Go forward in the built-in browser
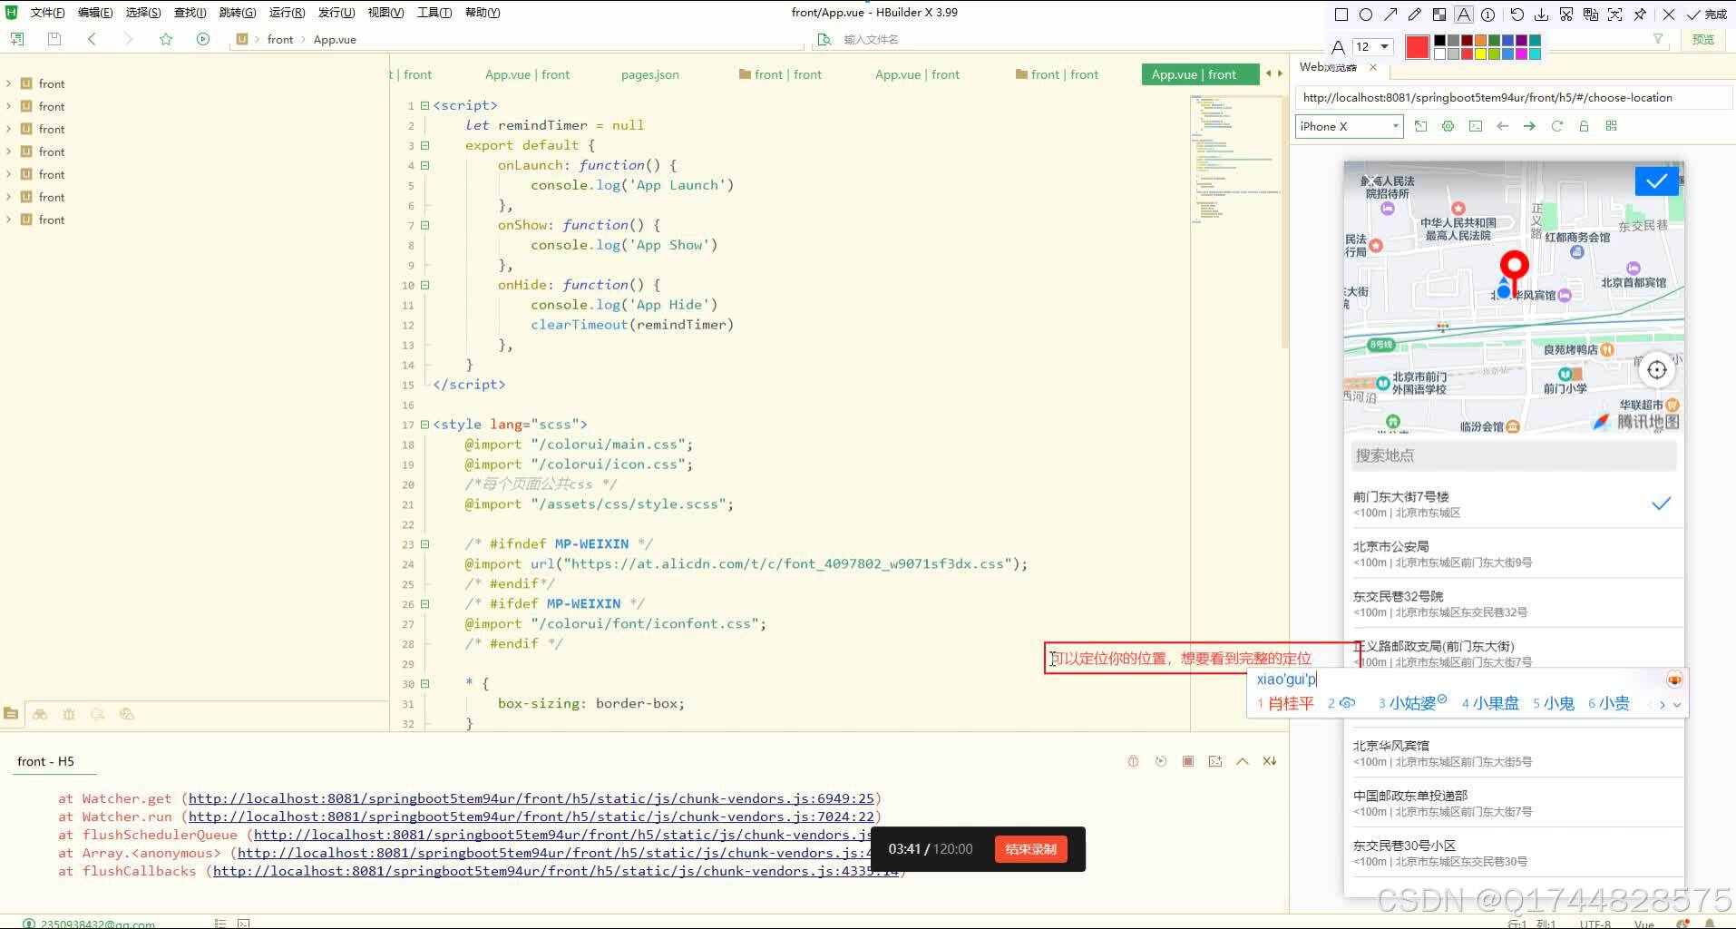Viewport: 1736px width, 929px height. tap(1529, 126)
